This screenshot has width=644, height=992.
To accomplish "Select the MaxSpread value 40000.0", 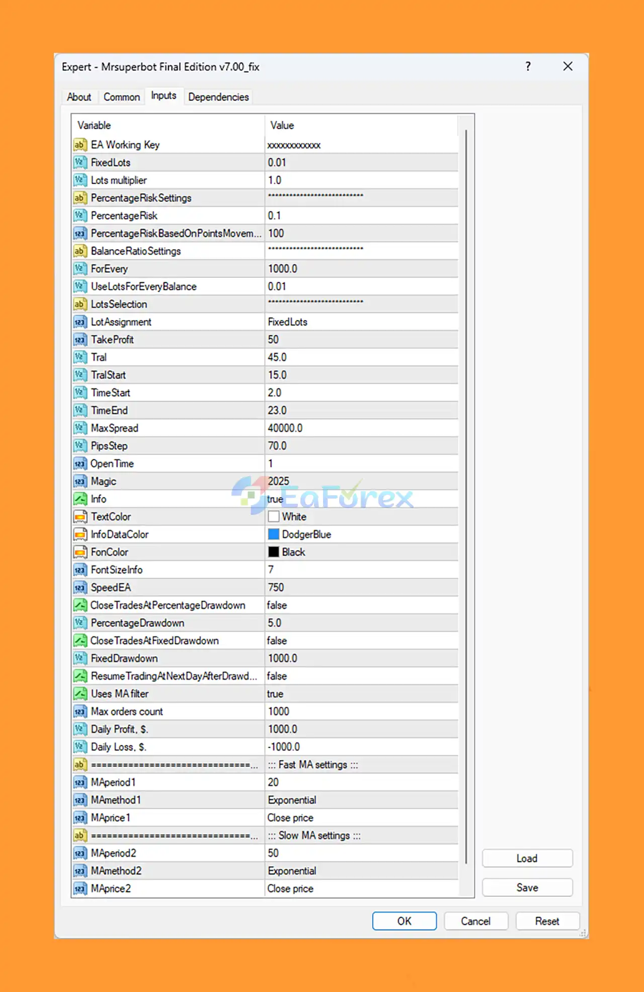I will coord(361,428).
